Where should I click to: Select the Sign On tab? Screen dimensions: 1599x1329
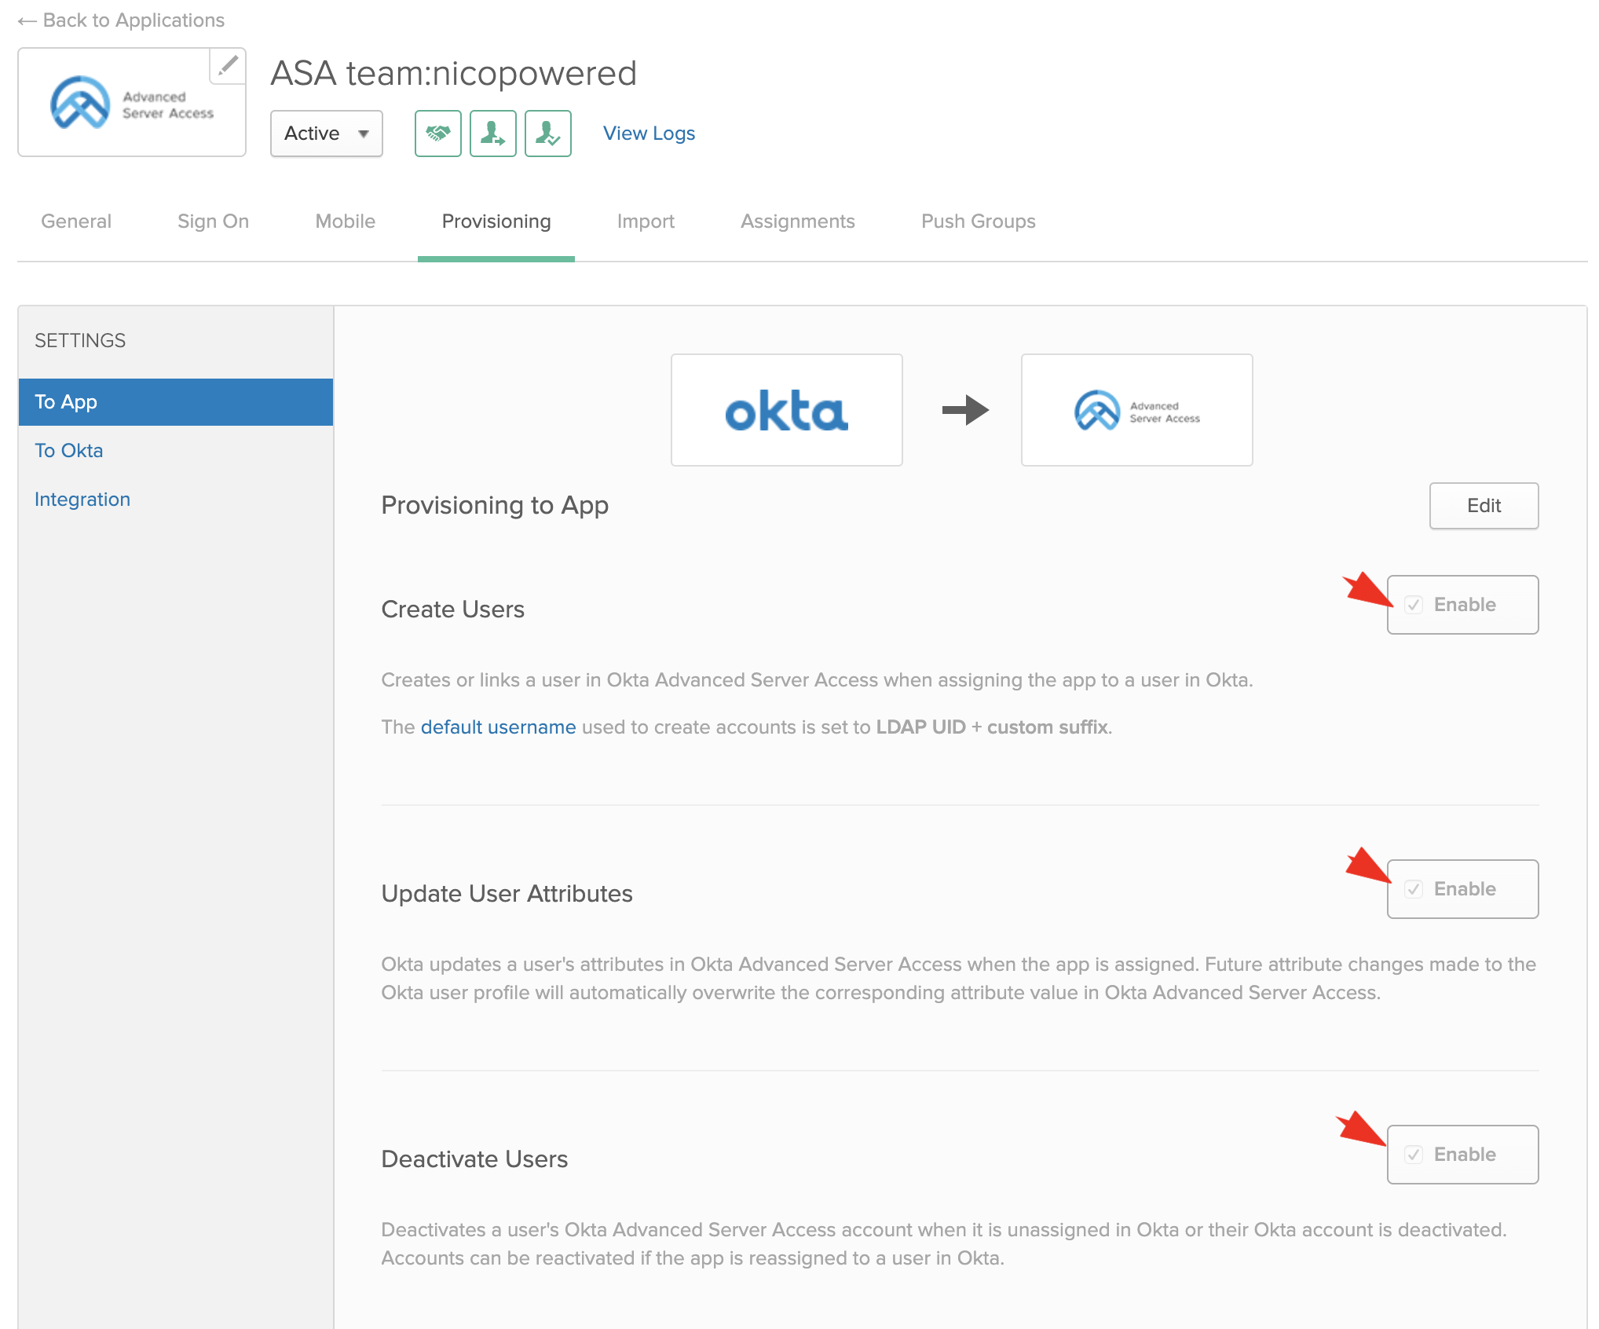click(213, 222)
